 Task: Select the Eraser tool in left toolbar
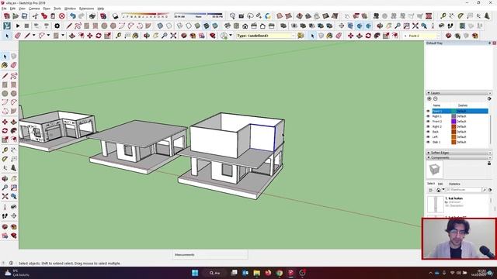click(x=14, y=65)
